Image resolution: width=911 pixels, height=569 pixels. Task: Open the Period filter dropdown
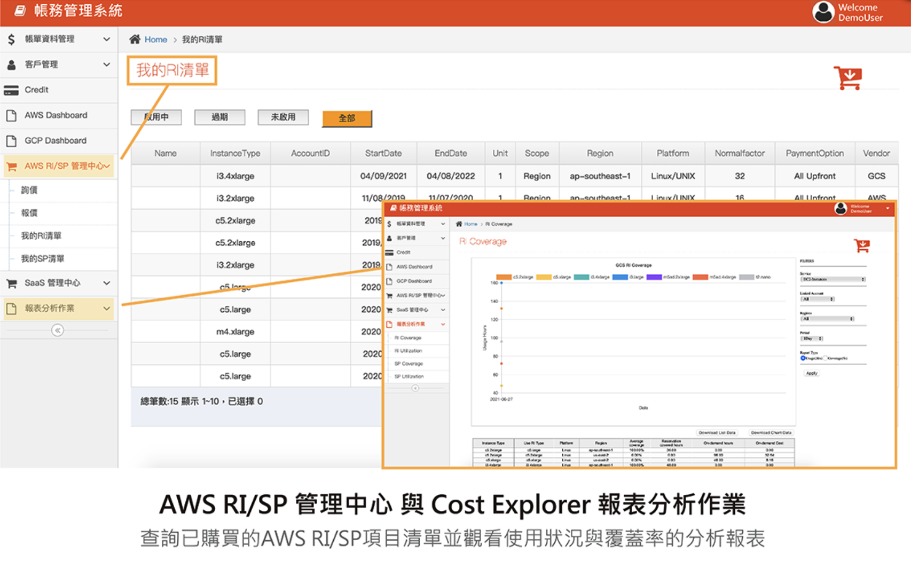coord(812,338)
